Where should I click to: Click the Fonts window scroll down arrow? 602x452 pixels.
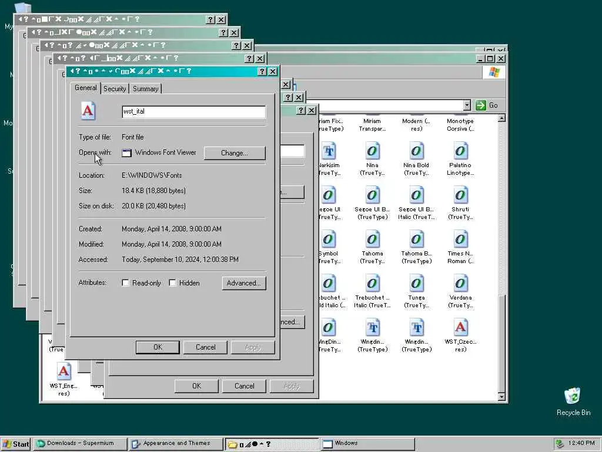coord(501,397)
